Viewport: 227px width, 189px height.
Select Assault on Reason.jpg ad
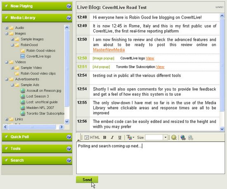41,91
